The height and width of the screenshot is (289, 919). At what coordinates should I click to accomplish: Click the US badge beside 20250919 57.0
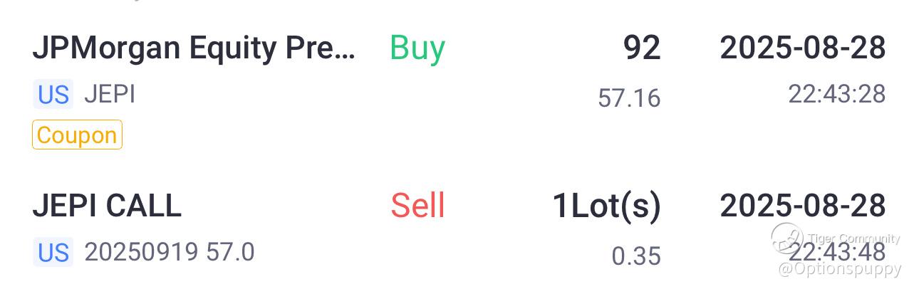(x=53, y=253)
